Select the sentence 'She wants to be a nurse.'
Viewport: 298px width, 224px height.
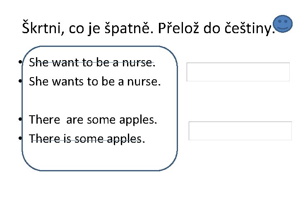[94, 82]
